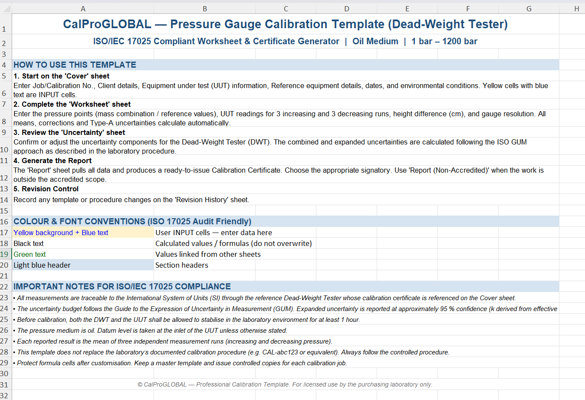
Task: Click the CalProGLOBAL Pressure Gauge Calibration title cell
Action: pyautogui.click(x=286, y=24)
